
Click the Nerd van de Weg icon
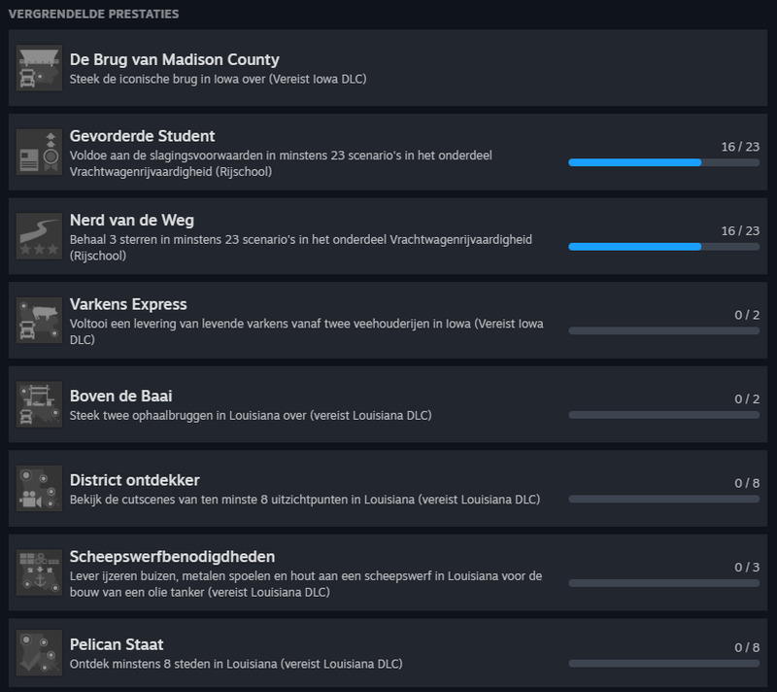tap(39, 236)
